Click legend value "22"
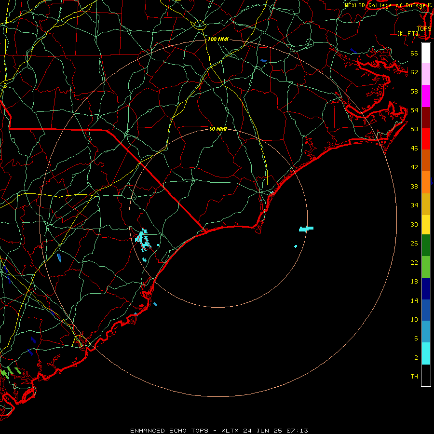434x434 pixels. (414, 263)
